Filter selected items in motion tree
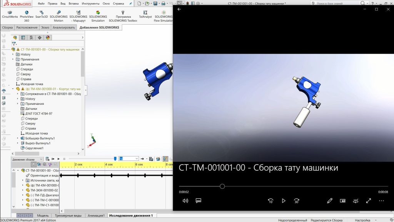Viewport: 394px width, 222px height. (50, 164)
